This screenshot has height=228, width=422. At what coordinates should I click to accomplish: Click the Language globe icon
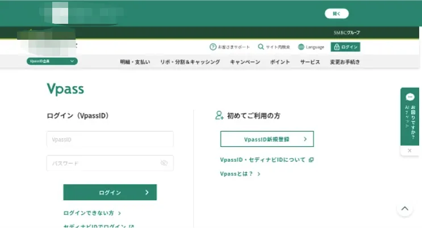point(301,47)
